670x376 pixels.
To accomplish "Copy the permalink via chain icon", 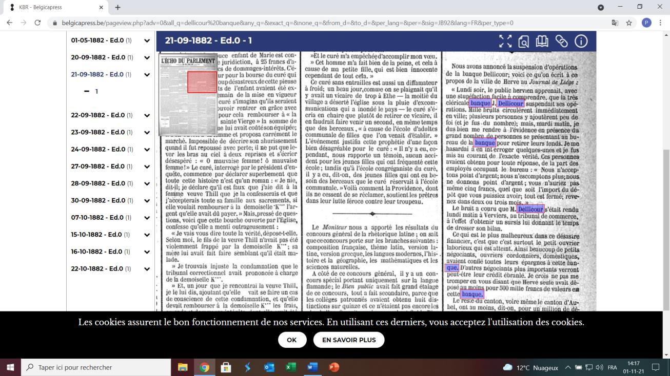I will tap(562, 41).
